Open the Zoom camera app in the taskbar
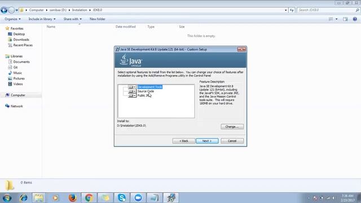361x203 pixels. point(138,198)
